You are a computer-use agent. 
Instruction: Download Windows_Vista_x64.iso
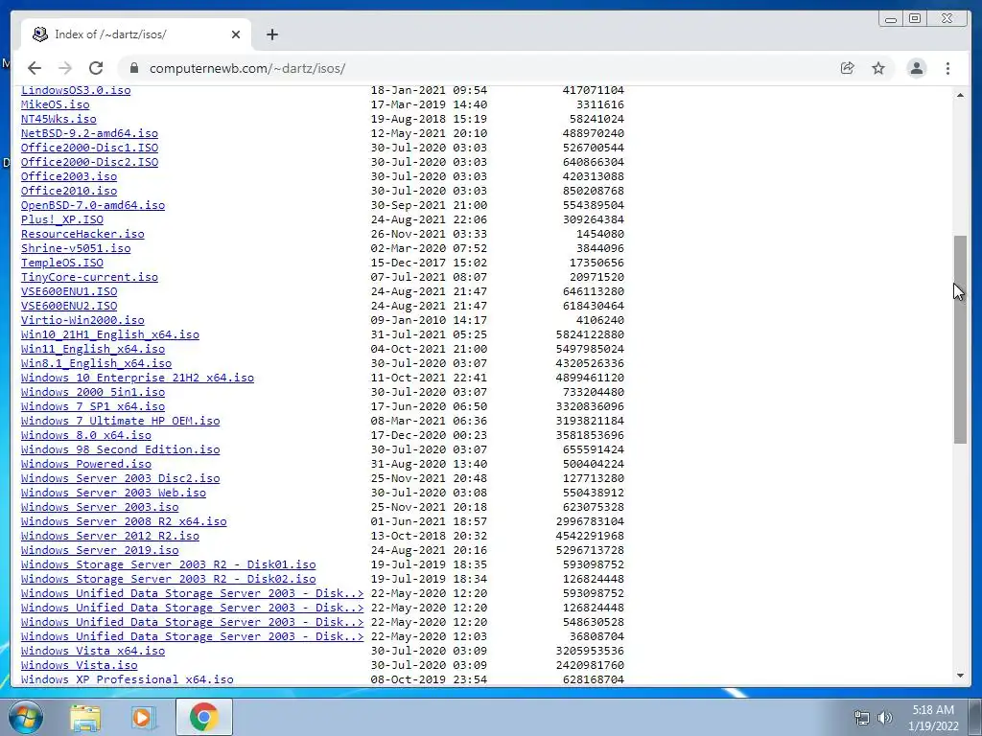93,652
